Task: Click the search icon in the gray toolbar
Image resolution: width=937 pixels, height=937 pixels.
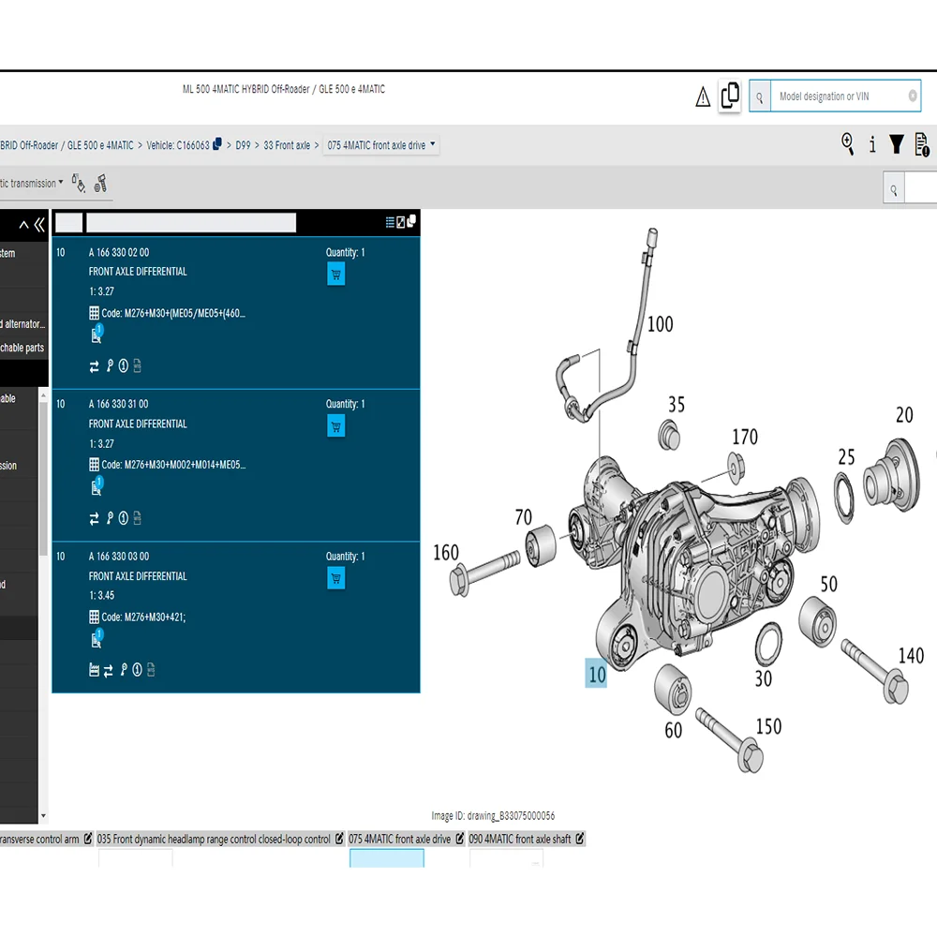Action: click(893, 190)
